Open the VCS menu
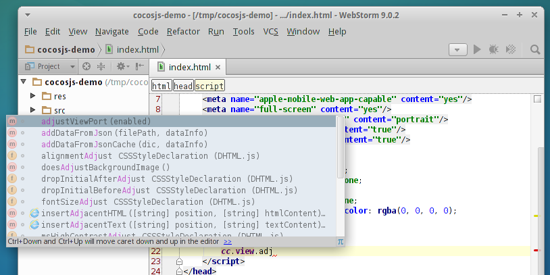Image resolution: width=550 pixels, height=275 pixels. [271, 32]
